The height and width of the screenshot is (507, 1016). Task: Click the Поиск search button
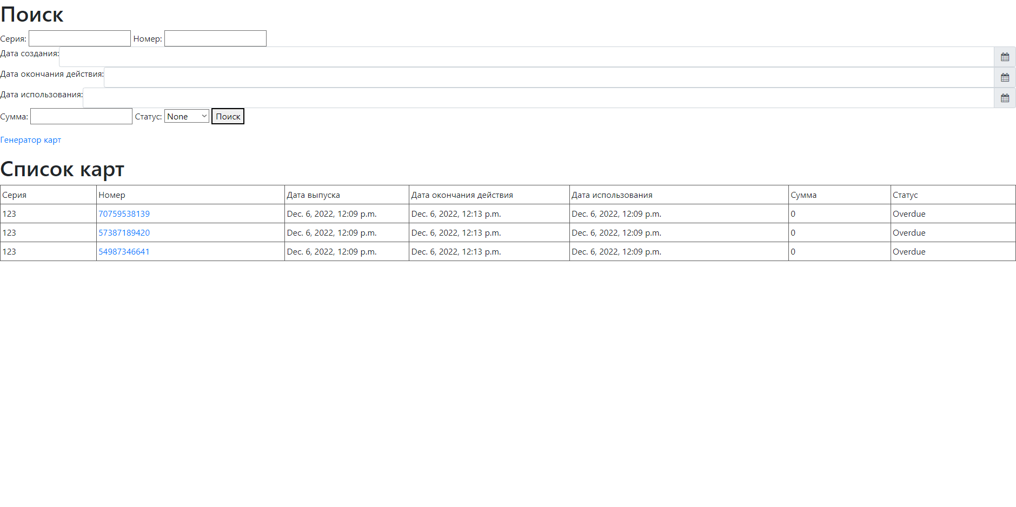tap(228, 116)
